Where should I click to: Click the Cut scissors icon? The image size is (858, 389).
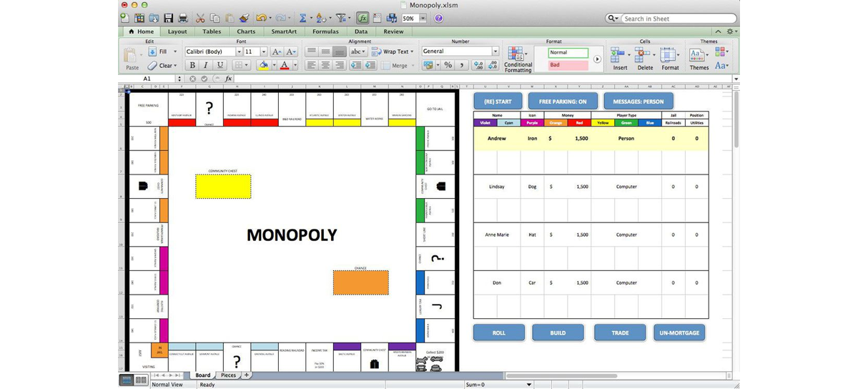pos(201,18)
